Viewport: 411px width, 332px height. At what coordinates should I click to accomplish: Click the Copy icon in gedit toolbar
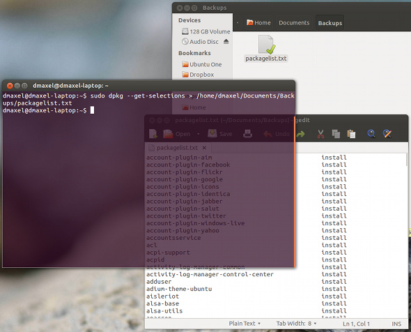(x=336, y=134)
